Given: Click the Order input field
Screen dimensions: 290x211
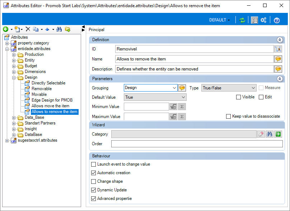Looking at the screenshot, I should click(x=197, y=144).
